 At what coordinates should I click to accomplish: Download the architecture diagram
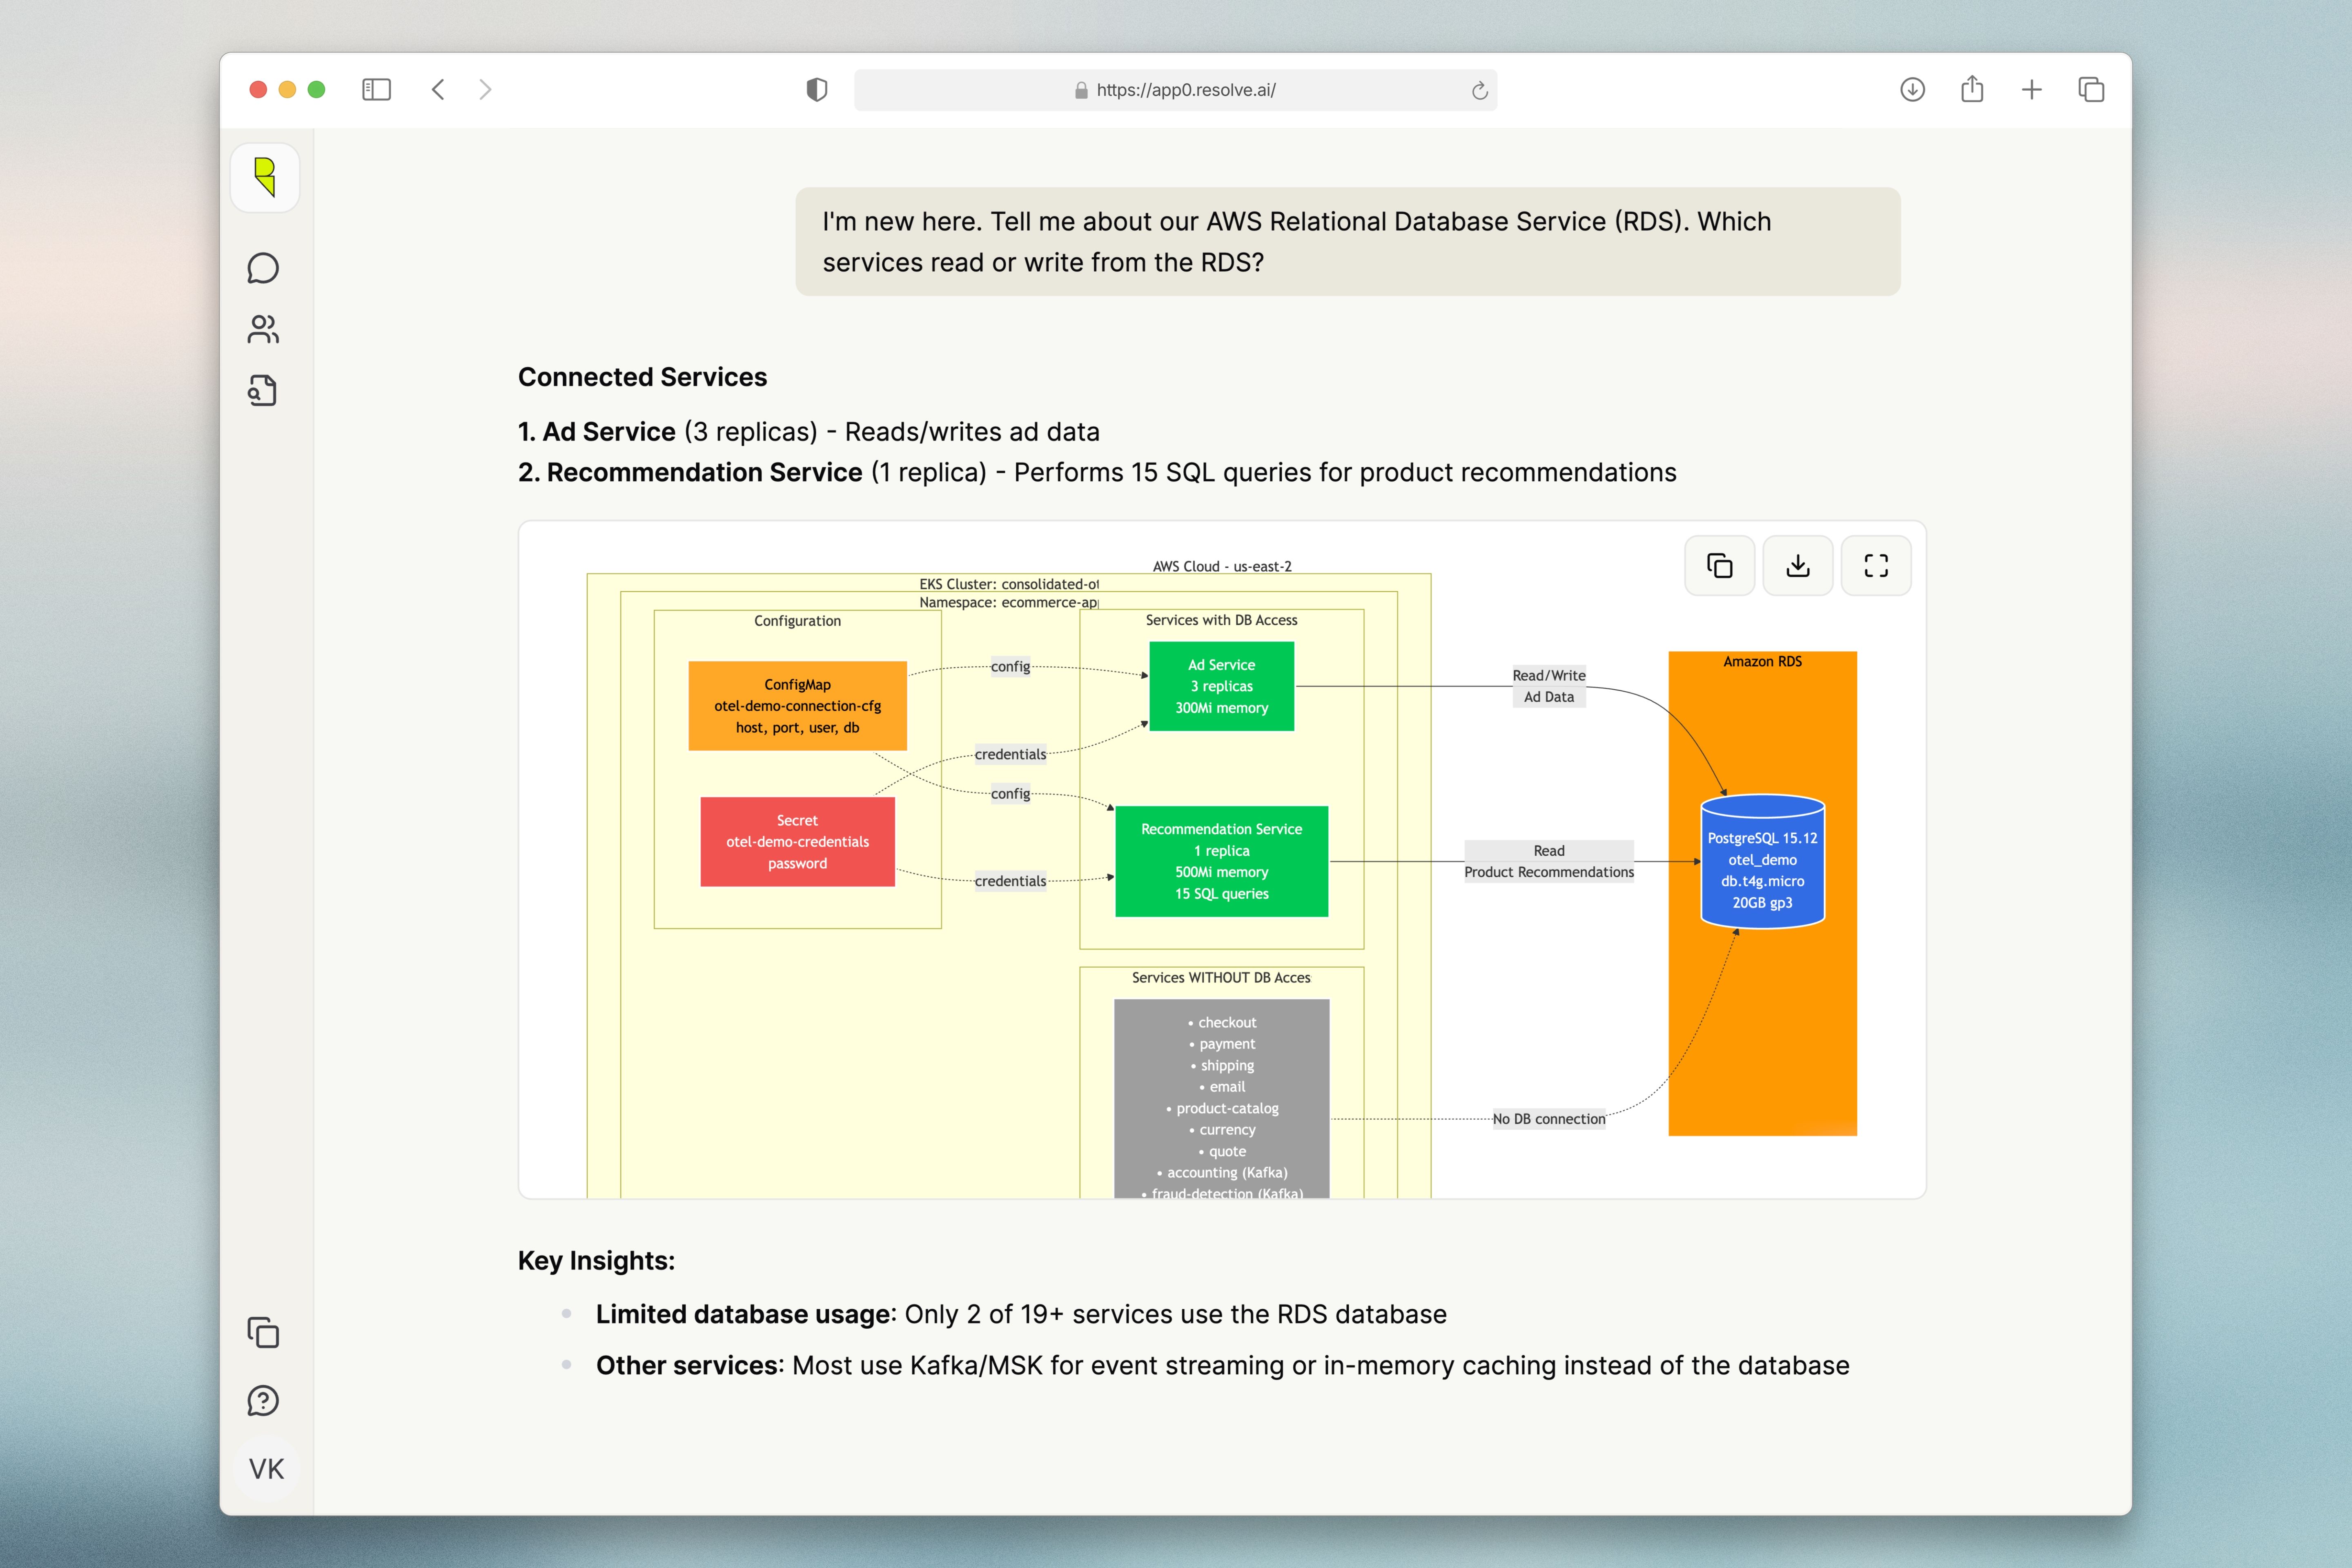1797,566
